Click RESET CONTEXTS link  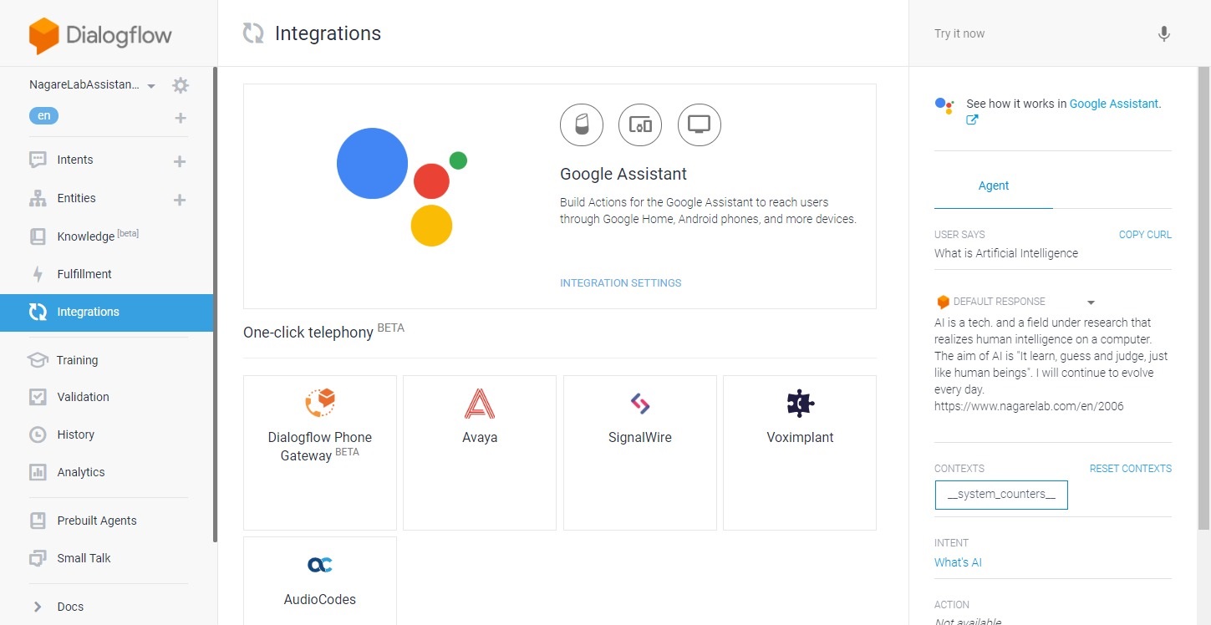(x=1130, y=469)
